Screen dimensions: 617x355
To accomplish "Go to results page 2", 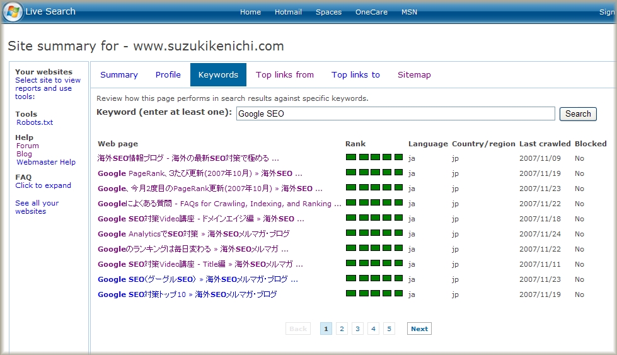I will pos(342,329).
